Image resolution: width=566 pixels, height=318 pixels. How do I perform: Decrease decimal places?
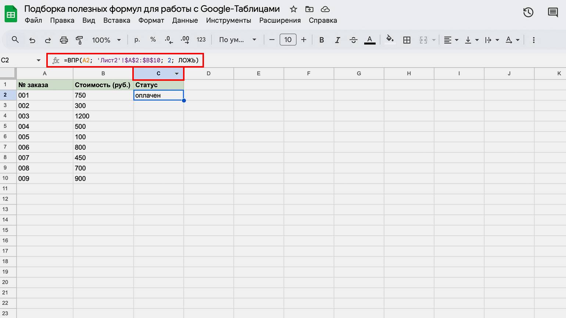coord(169,40)
